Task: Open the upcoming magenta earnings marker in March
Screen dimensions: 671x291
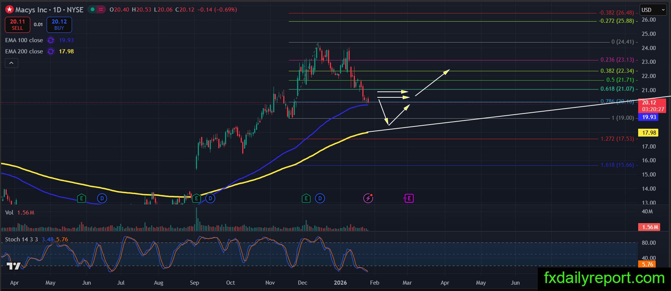Action: point(409,198)
